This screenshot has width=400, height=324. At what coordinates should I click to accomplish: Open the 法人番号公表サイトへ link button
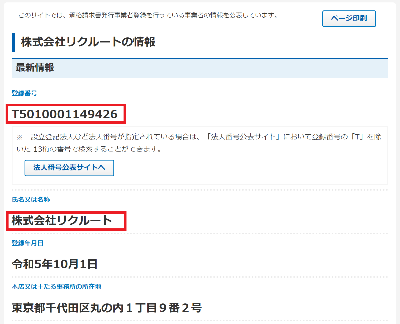[x=69, y=168]
